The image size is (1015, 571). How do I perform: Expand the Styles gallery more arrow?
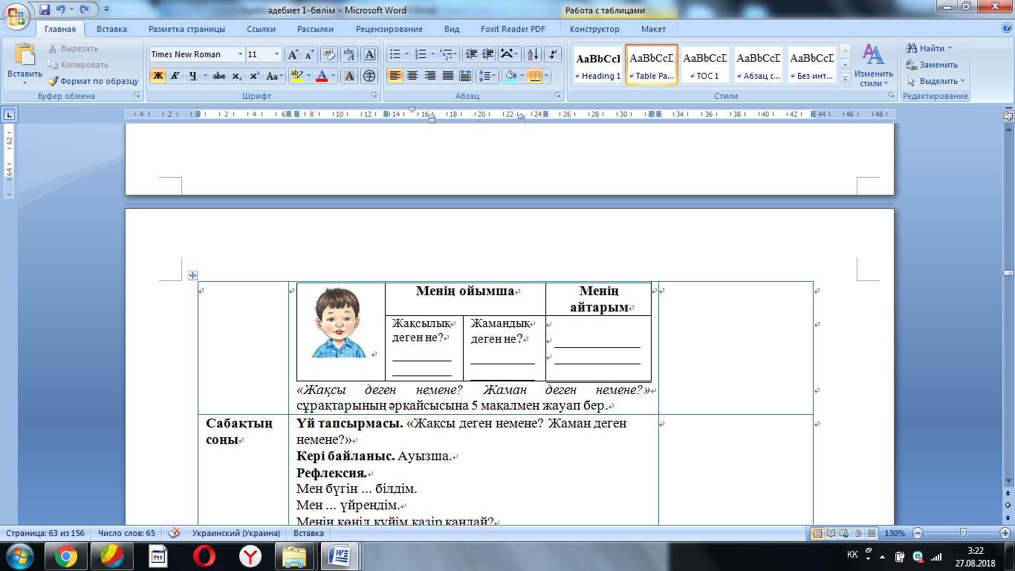tap(845, 78)
